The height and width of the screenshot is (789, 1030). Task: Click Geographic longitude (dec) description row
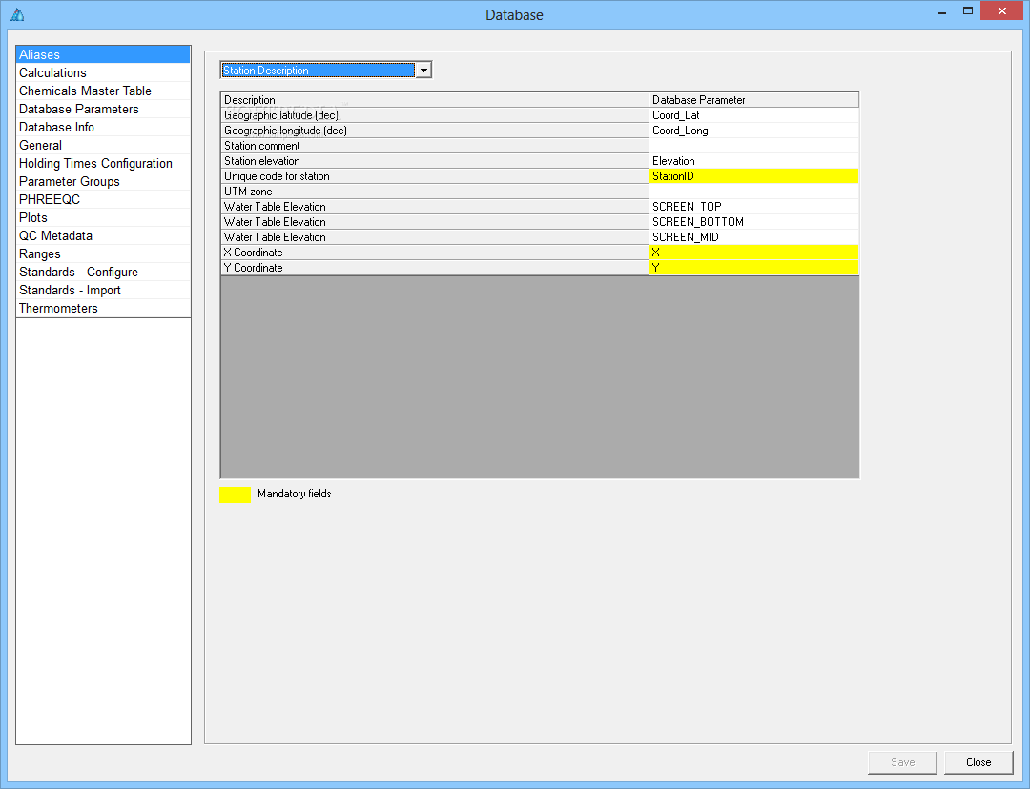coord(434,131)
